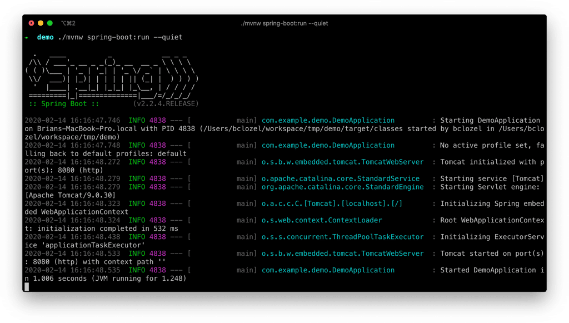
Task: Click the 'o.s.web.context.ContextLoader' logger name
Action: pyautogui.click(x=322, y=221)
